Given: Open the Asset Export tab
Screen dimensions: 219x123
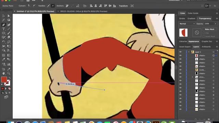Looking at the screenshot, I should tap(185, 47).
